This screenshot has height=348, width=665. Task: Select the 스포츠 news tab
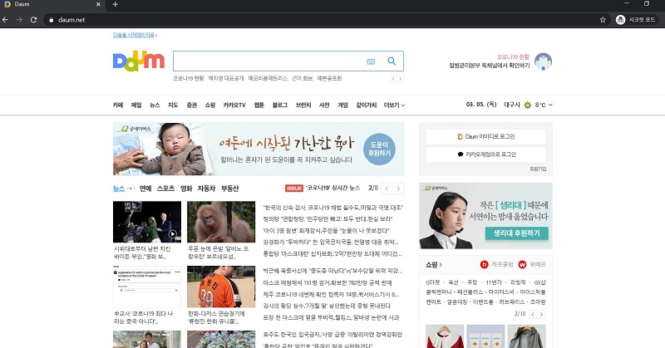[165, 189]
